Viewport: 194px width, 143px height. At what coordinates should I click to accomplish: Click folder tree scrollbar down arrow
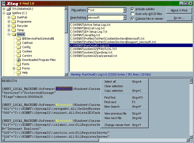66,74
